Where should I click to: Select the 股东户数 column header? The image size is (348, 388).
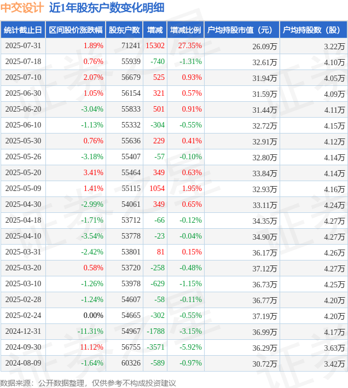point(124,30)
